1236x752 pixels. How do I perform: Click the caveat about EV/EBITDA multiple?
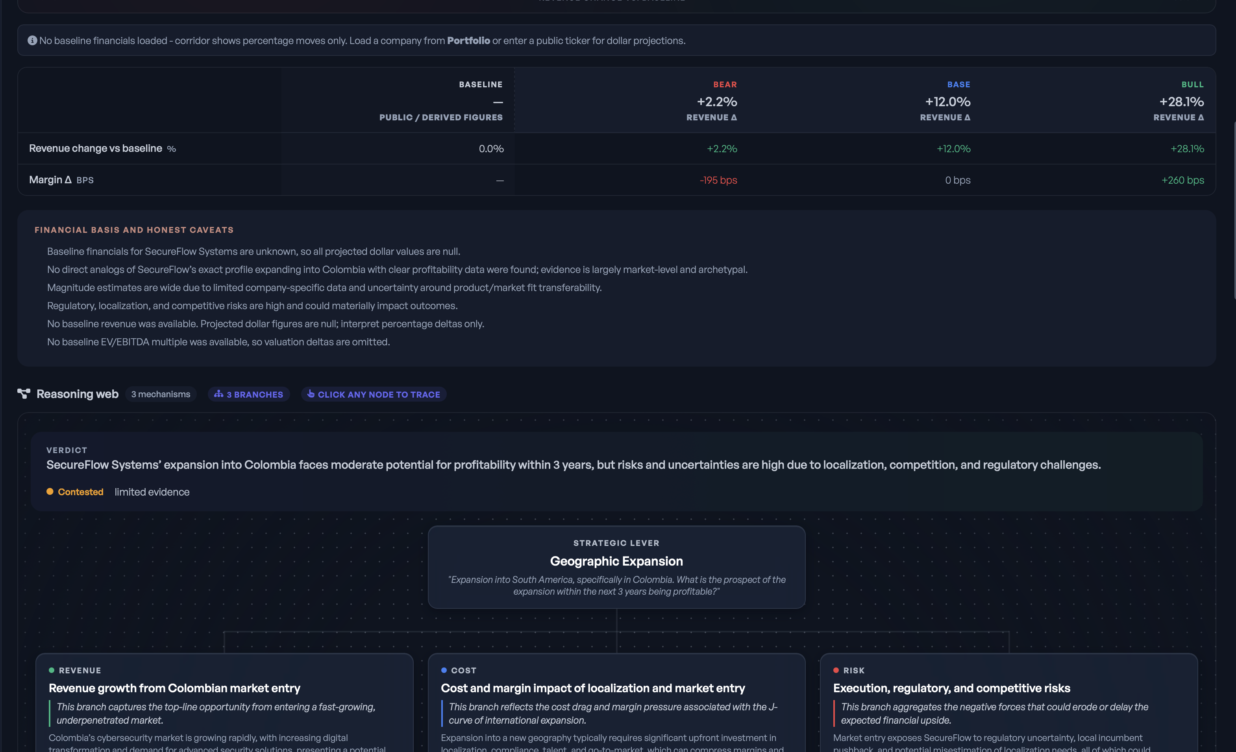coord(218,342)
